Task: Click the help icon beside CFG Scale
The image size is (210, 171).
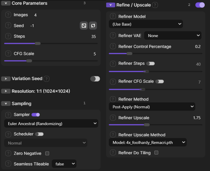Action: click(8, 54)
